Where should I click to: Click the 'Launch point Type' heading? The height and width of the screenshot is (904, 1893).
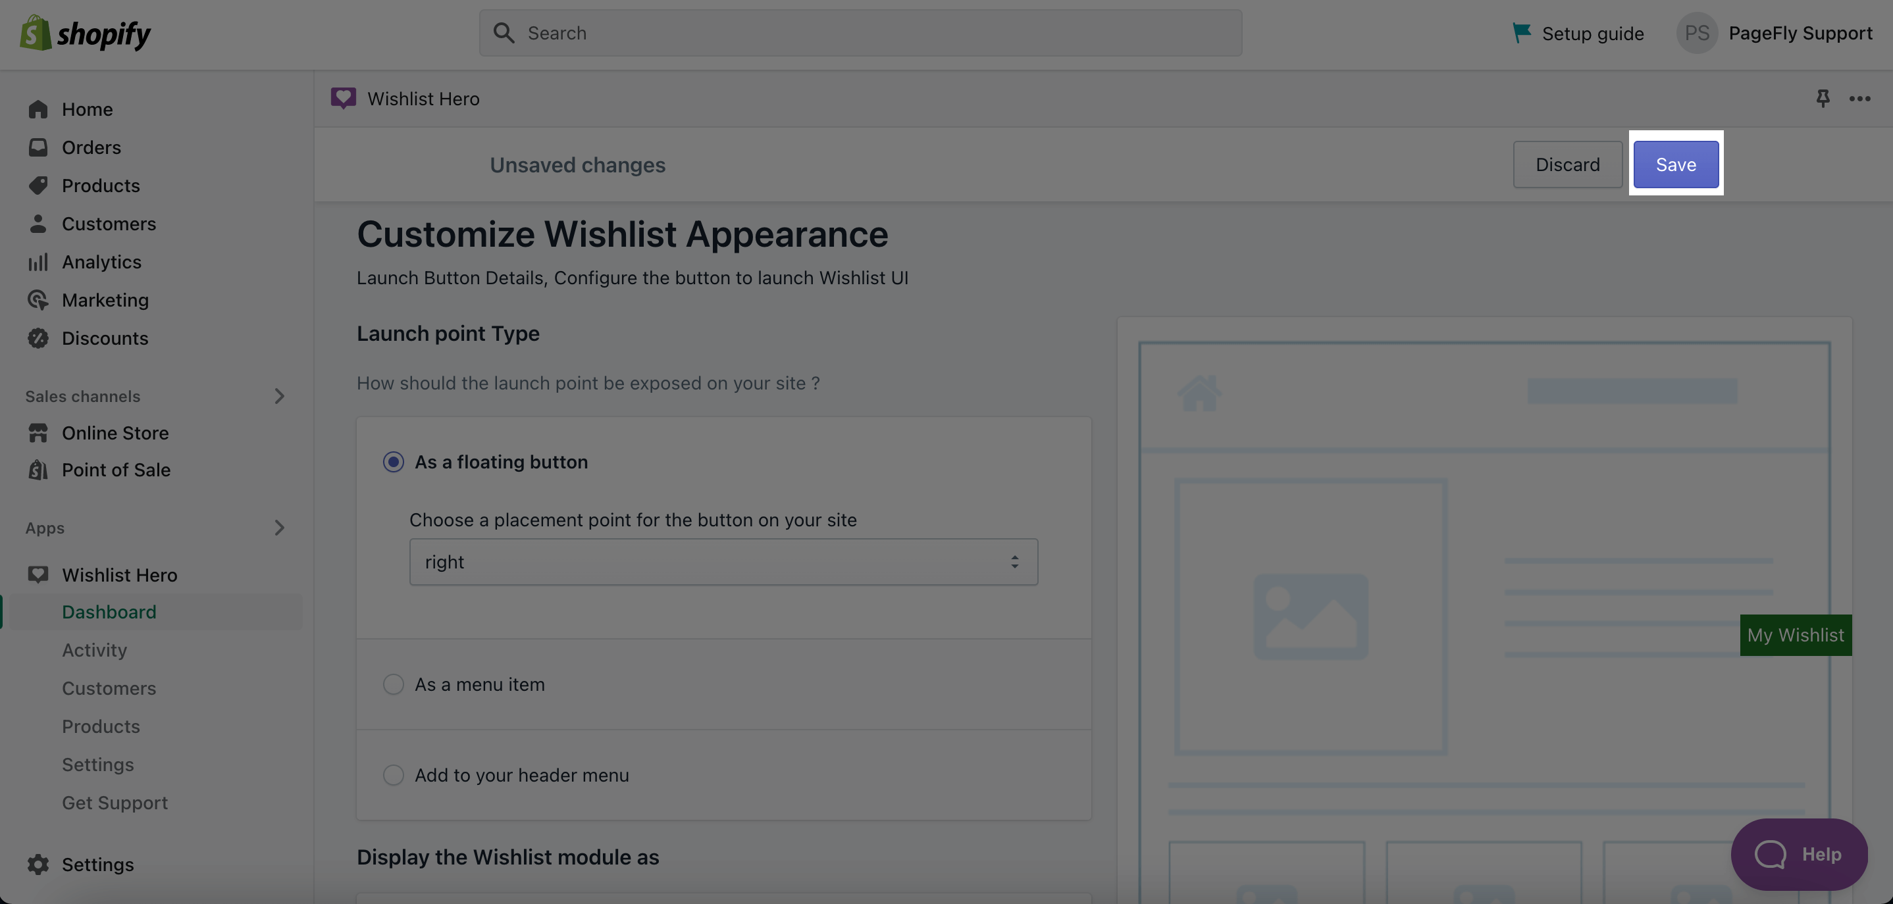point(448,334)
